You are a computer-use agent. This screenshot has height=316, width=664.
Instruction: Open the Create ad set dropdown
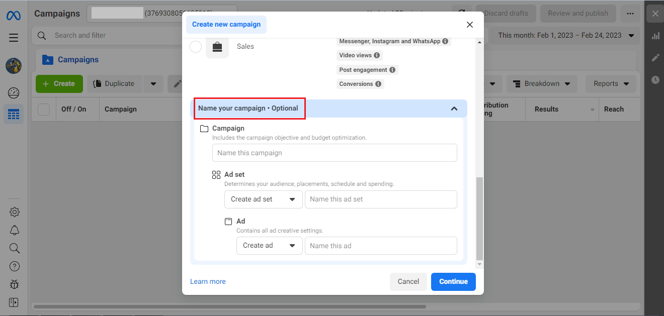pos(264,199)
